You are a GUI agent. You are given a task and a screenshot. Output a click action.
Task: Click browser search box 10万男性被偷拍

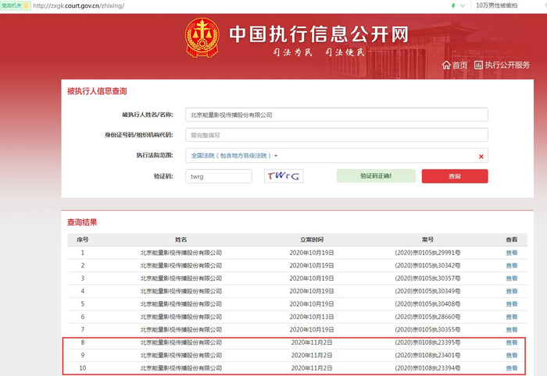(508, 5)
